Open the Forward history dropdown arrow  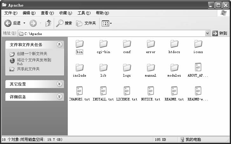point(40,23)
